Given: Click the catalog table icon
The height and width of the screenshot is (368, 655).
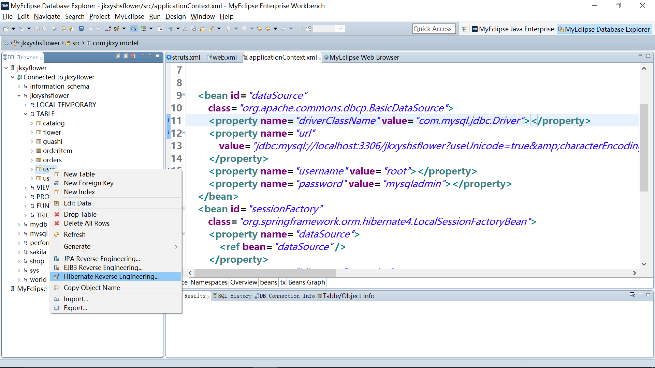Looking at the screenshot, I should (x=39, y=123).
